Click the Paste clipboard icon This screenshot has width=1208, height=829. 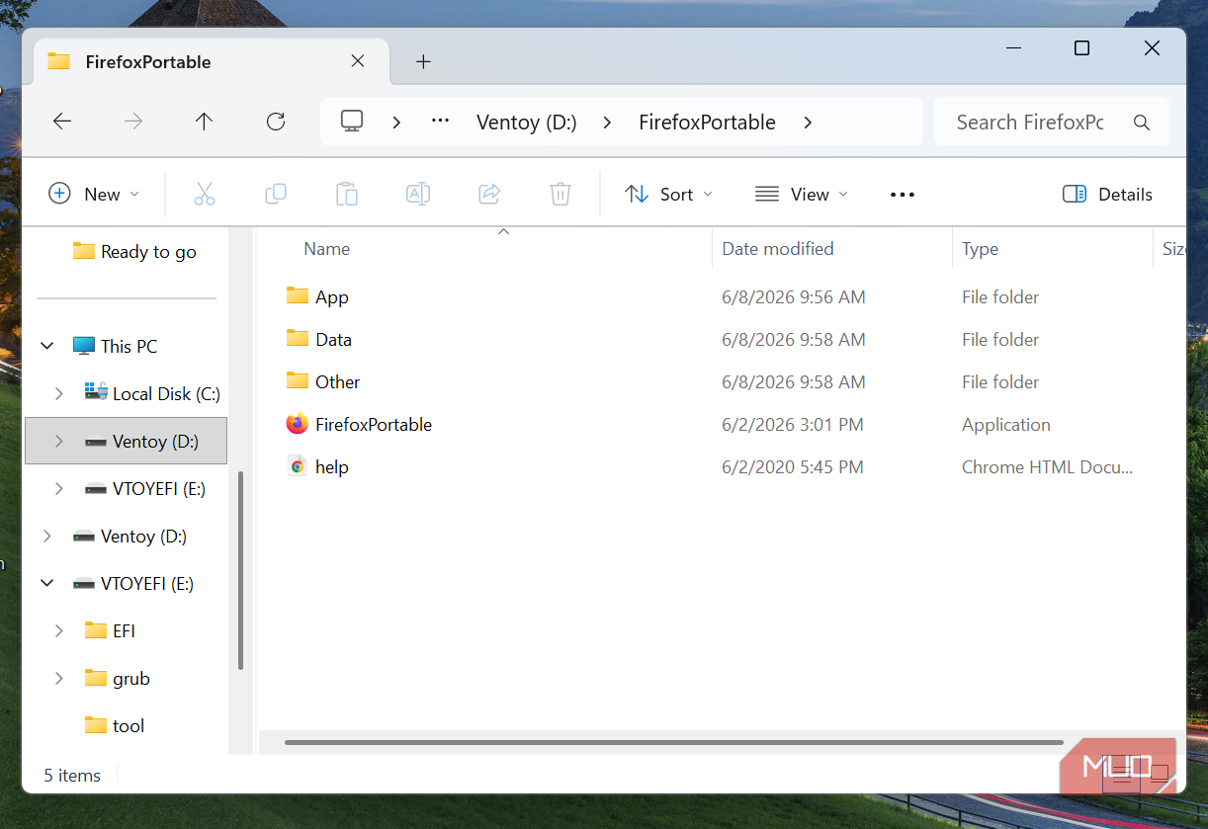[347, 194]
